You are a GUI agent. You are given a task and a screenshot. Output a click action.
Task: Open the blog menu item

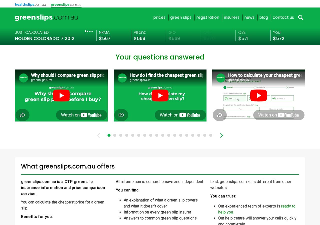[x=263, y=17]
